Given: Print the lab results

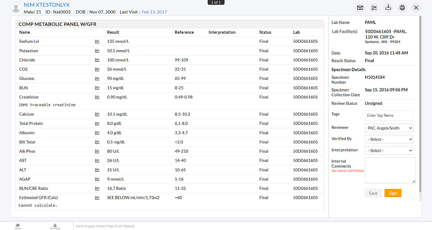Looking at the screenshot, I should click(x=402, y=8).
